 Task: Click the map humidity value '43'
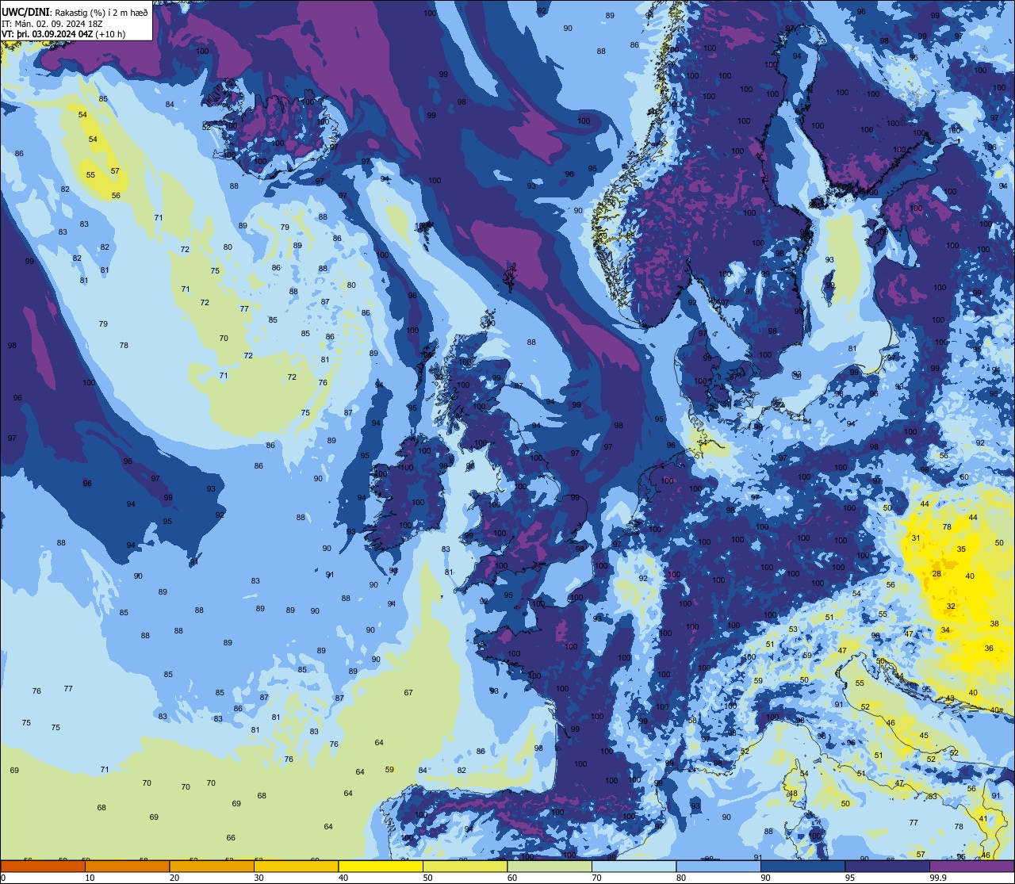tap(950, 698)
